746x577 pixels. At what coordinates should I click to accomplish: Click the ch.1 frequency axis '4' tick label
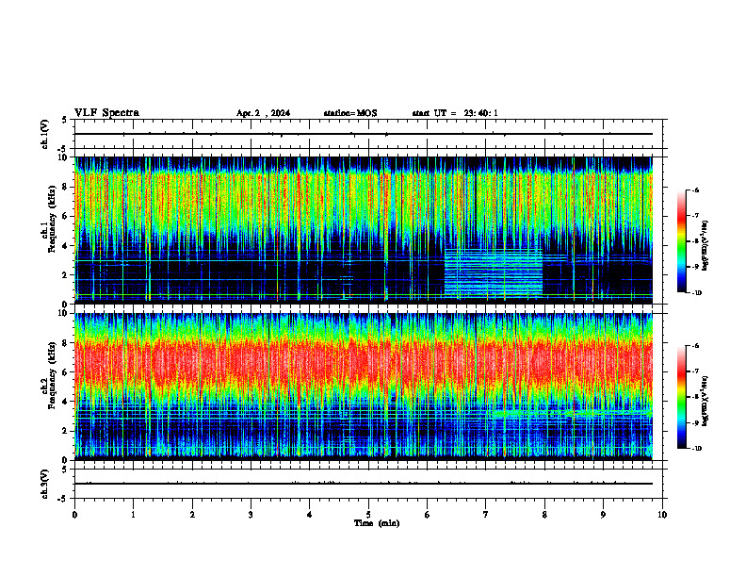[66, 246]
